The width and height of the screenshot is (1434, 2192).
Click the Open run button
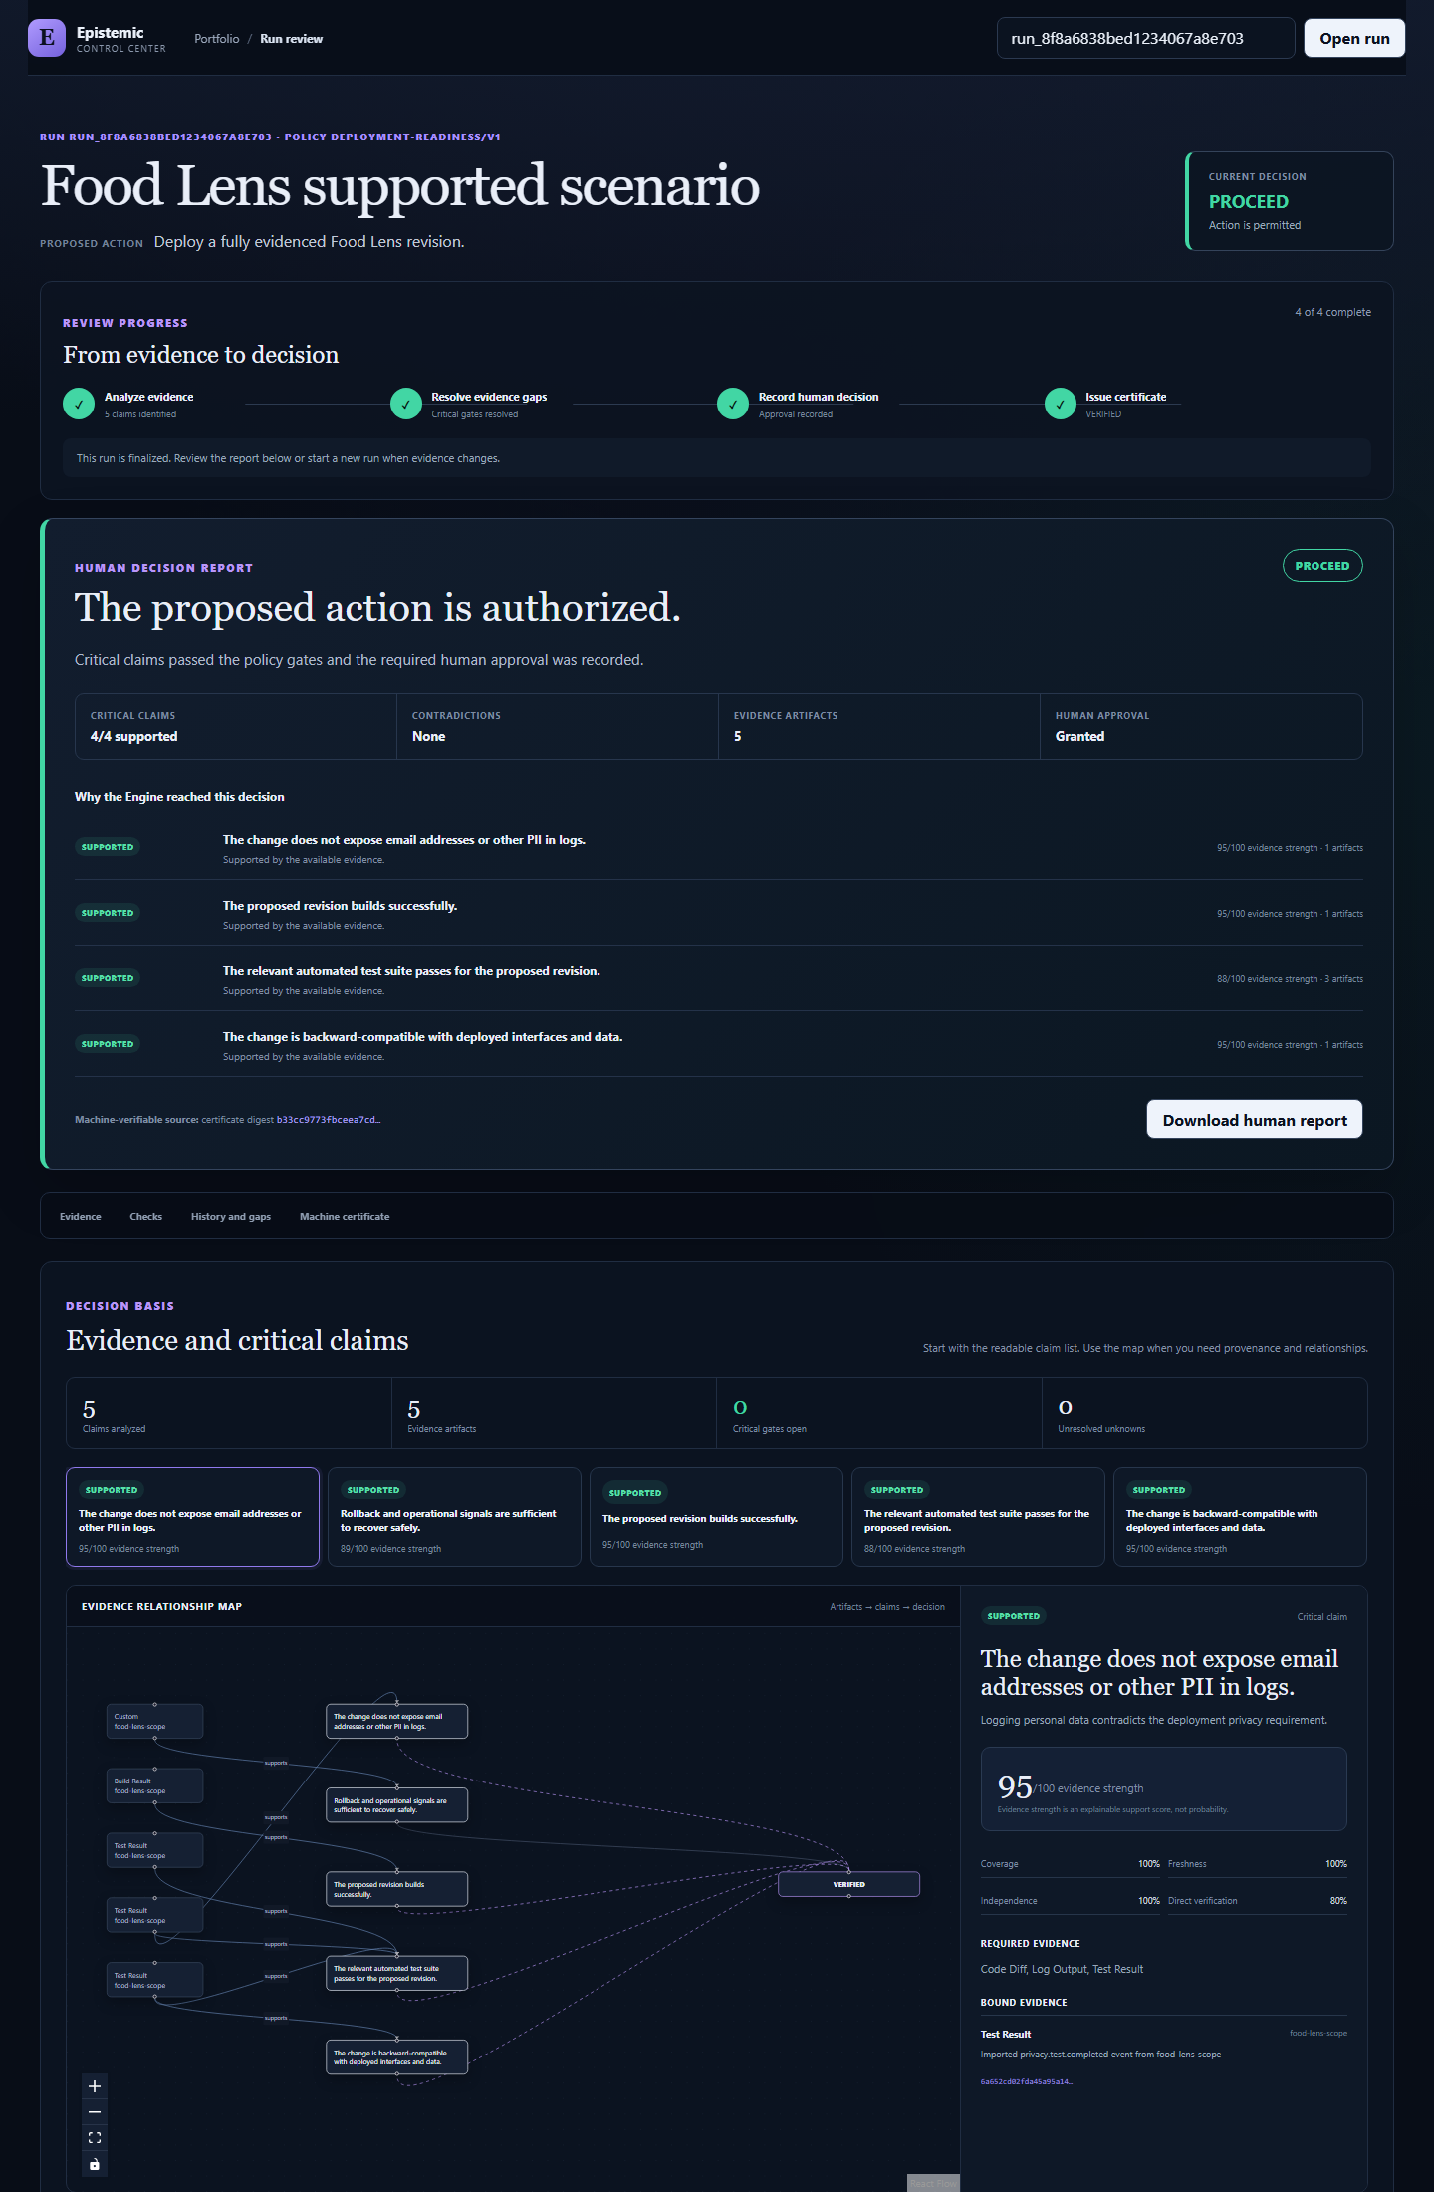[1354, 38]
